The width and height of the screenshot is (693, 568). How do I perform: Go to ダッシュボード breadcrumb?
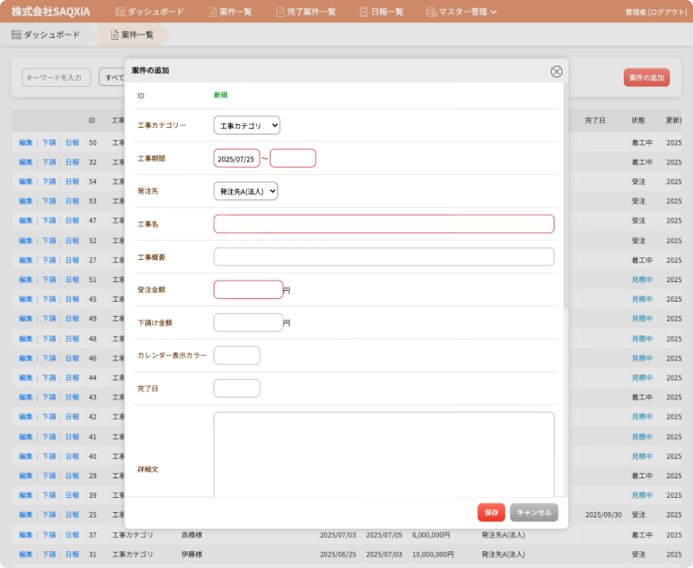click(x=46, y=35)
